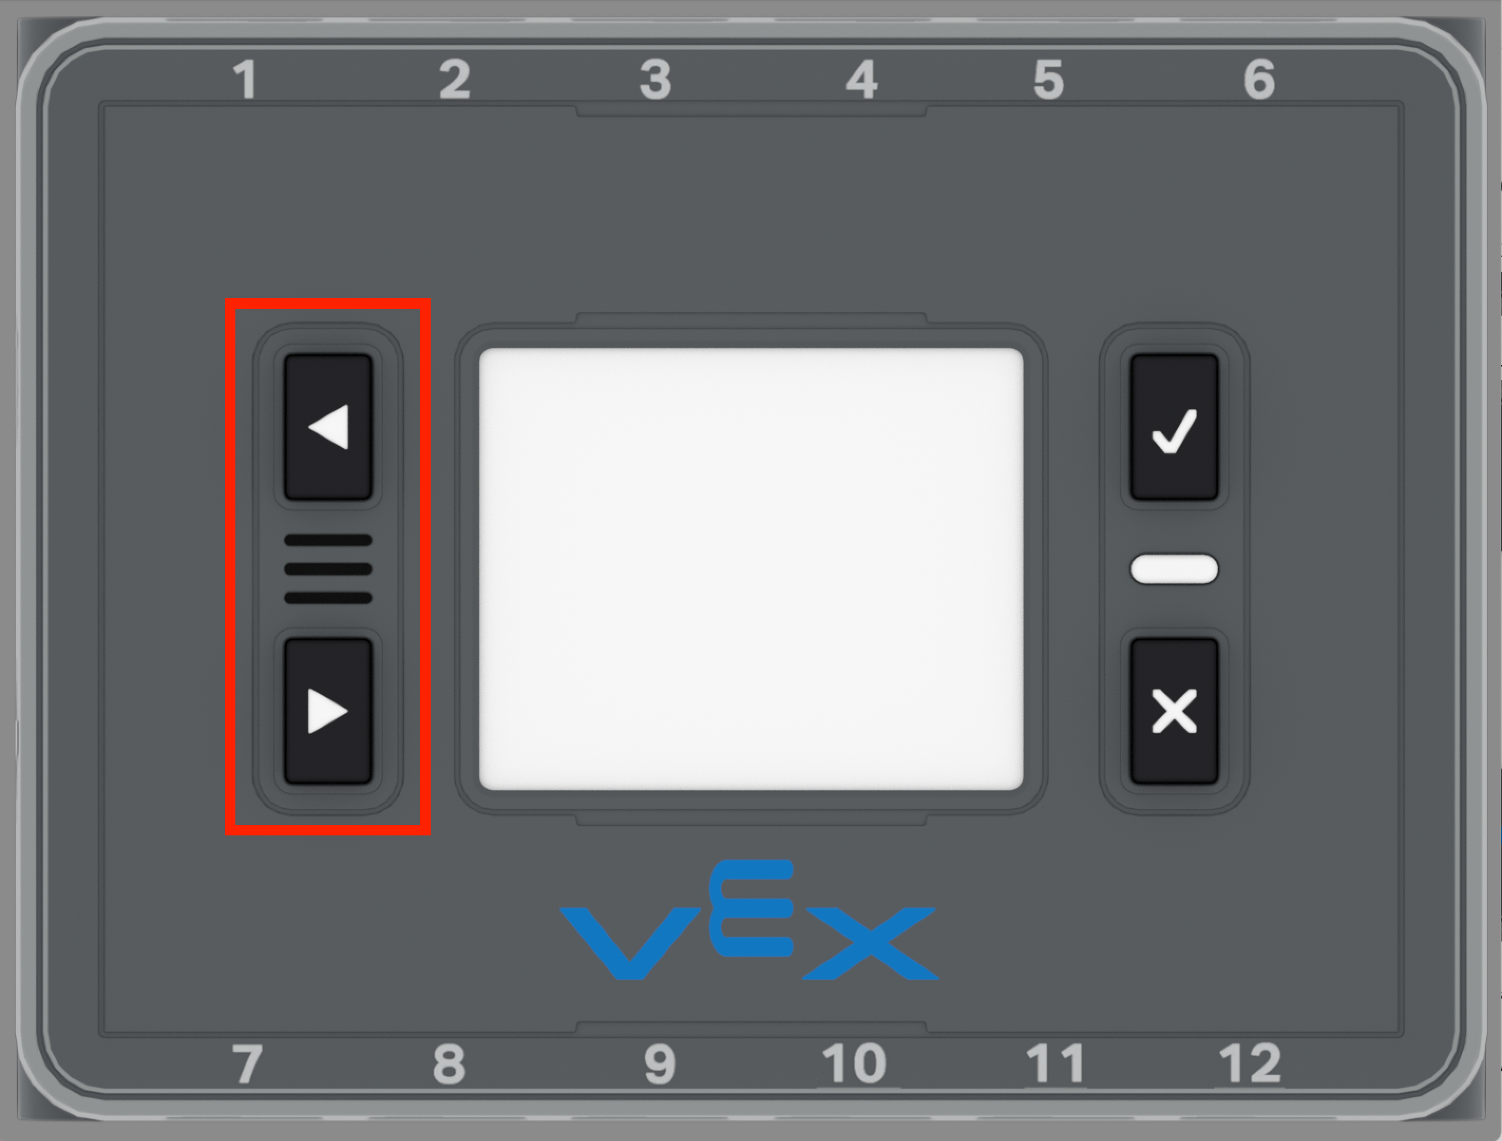The image size is (1502, 1141).
Task: Click the left arrow button
Action: (328, 426)
